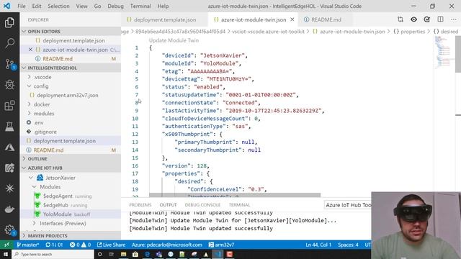Open the editor More Actions ellipsis
The image size is (461, 259).
click(x=454, y=19)
